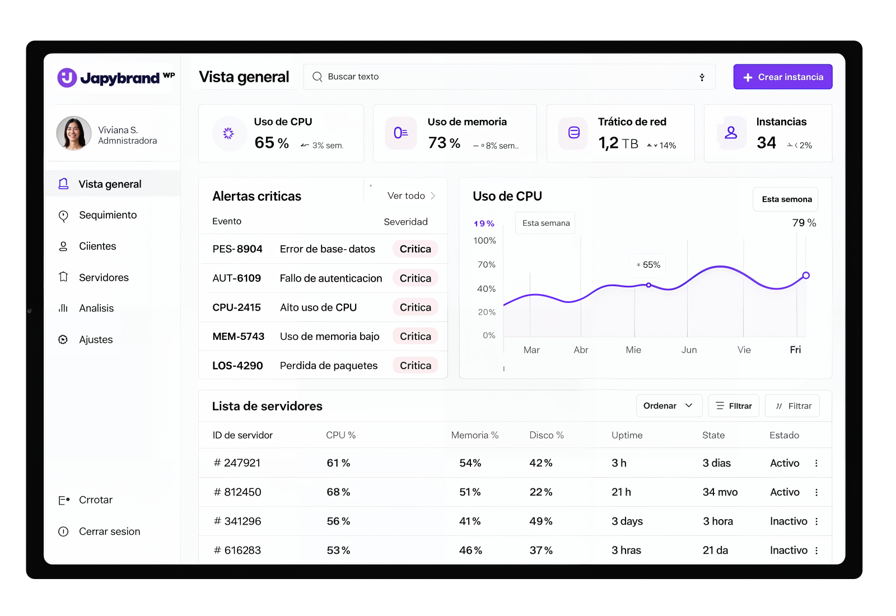Click the network traffic card icon
The height and width of the screenshot is (616, 896).
coord(574,133)
